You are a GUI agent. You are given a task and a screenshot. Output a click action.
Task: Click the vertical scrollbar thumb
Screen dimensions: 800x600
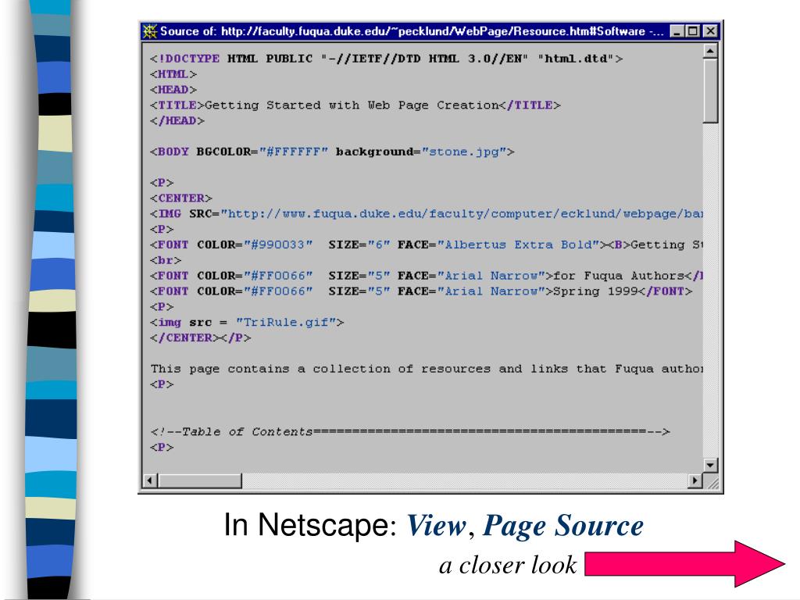click(710, 91)
